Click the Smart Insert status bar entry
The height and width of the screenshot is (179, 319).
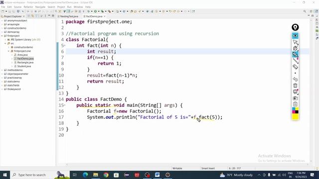tap(208, 168)
